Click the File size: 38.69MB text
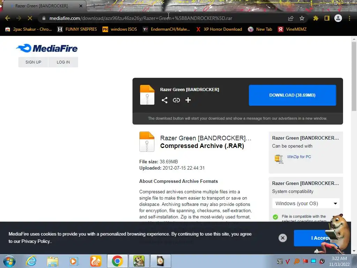Image resolution: width=357 pixels, height=268 pixels. 159,162
